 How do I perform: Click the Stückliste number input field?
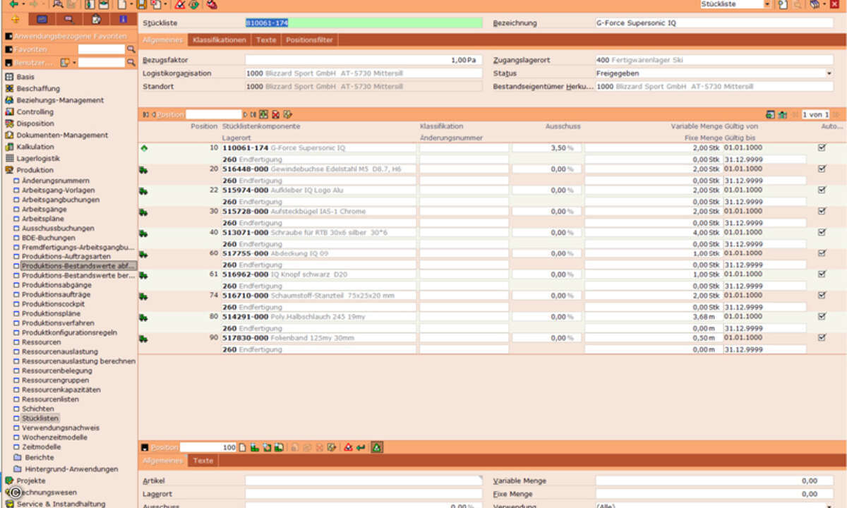pyautogui.click(x=364, y=23)
